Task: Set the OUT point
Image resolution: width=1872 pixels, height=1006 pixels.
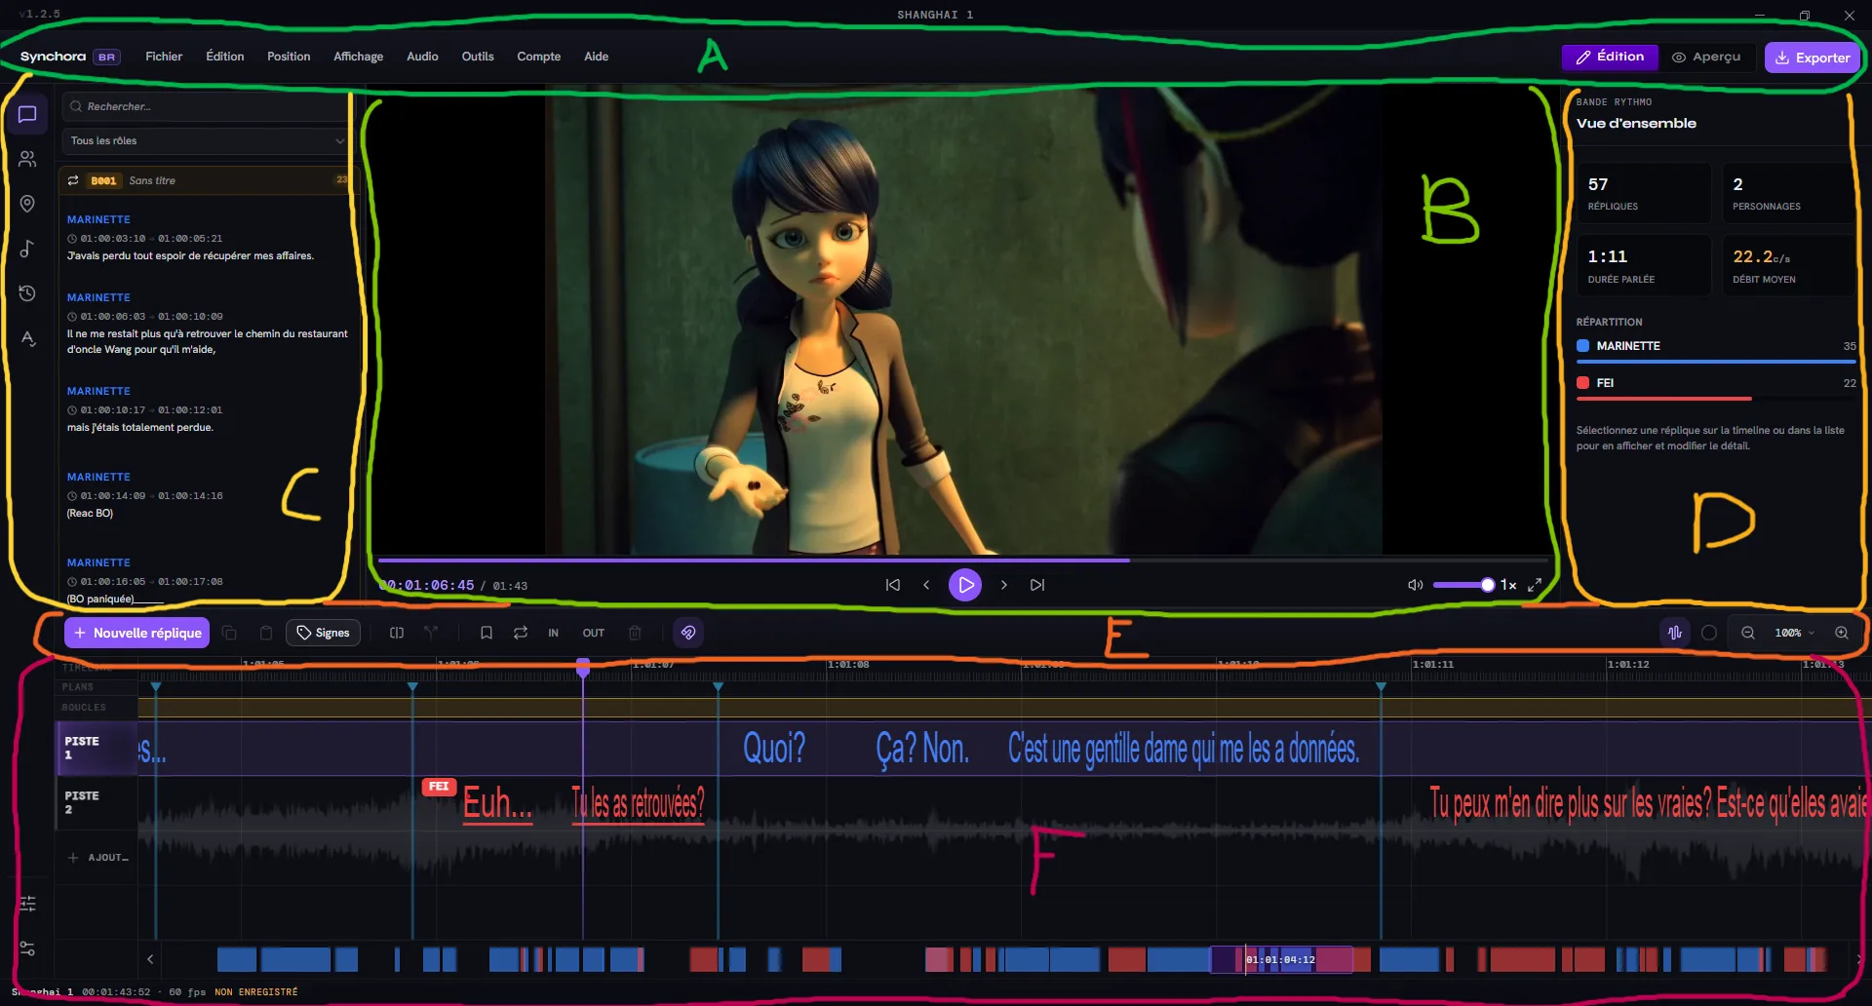Action: tap(594, 634)
